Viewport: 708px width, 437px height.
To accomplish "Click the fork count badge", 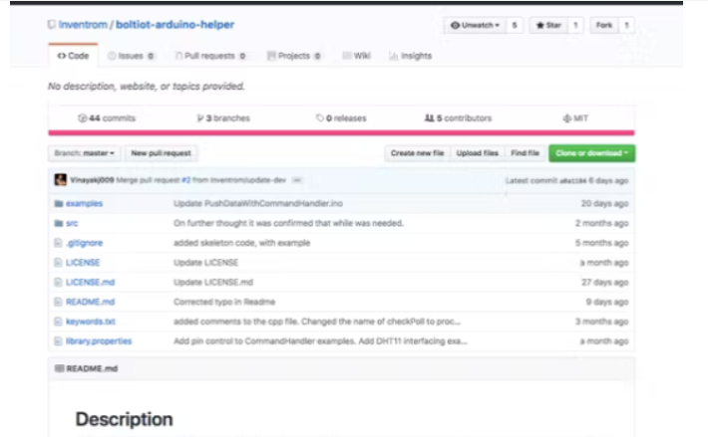I will point(626,25).
